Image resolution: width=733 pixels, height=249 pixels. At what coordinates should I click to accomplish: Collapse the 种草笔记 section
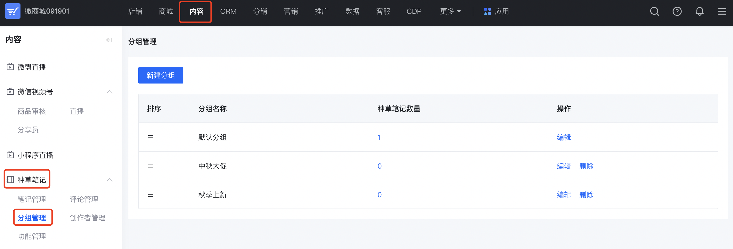click(110, 180)
